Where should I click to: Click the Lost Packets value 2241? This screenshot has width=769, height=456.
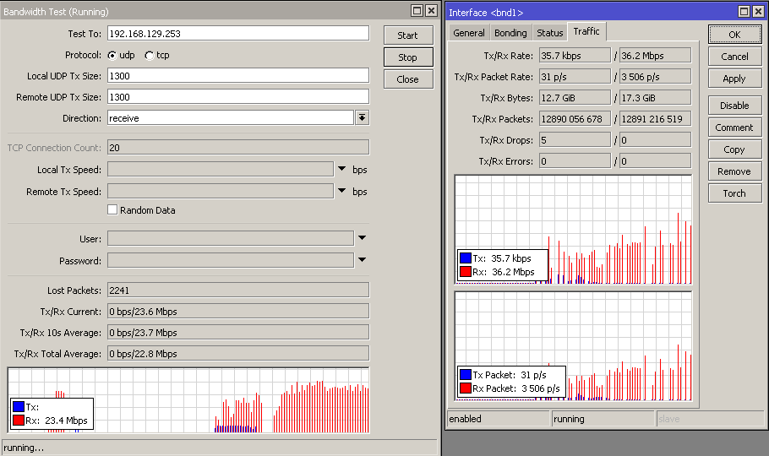point(237,290)
